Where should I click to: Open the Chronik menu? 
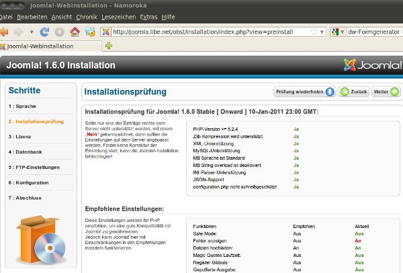tap(87, 17)
